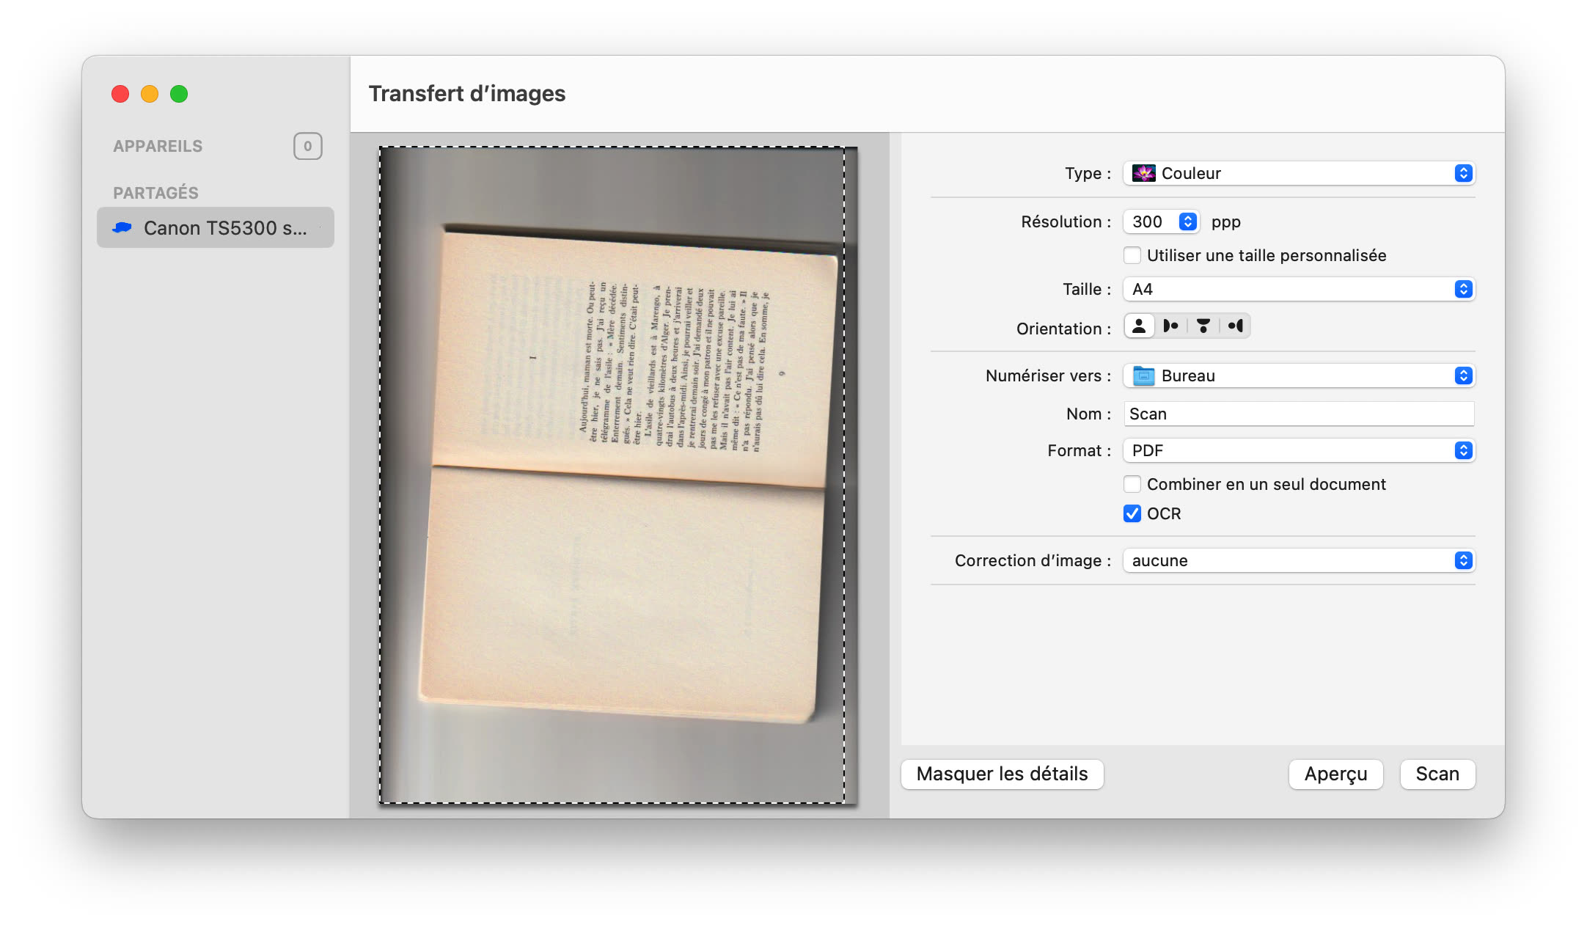Click the devices count badge
1587x927 pixels.
click(307, 146)
